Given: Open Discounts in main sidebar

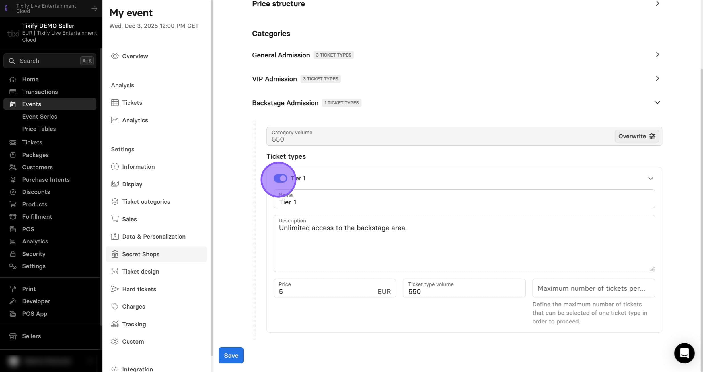Looking at the screenshot, I should [x=50, y=192].
